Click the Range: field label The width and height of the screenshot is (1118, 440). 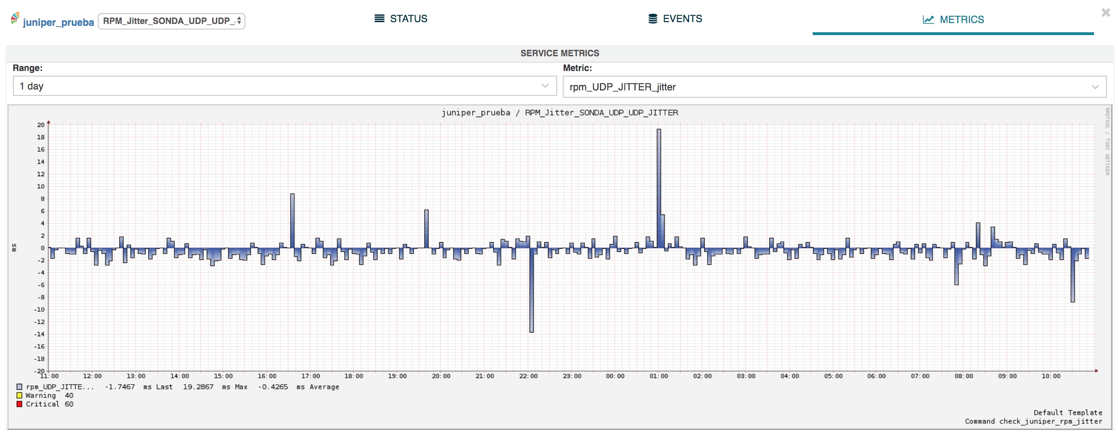(28, 68)
